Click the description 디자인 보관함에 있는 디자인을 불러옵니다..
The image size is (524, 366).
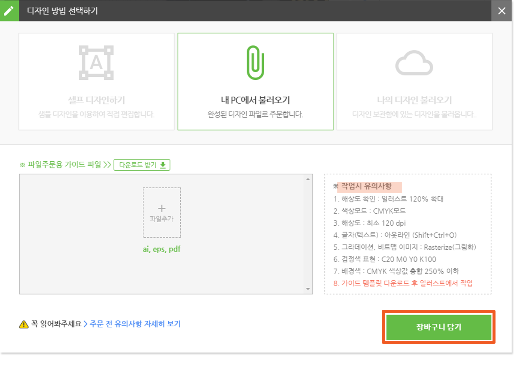(415, 114)
